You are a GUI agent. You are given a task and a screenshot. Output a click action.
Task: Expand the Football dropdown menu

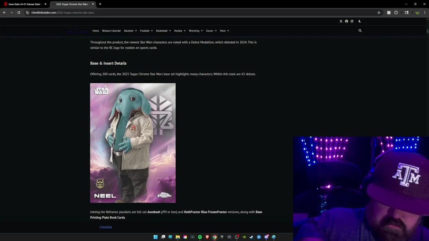pyautogui.click(x=146, y=31)
